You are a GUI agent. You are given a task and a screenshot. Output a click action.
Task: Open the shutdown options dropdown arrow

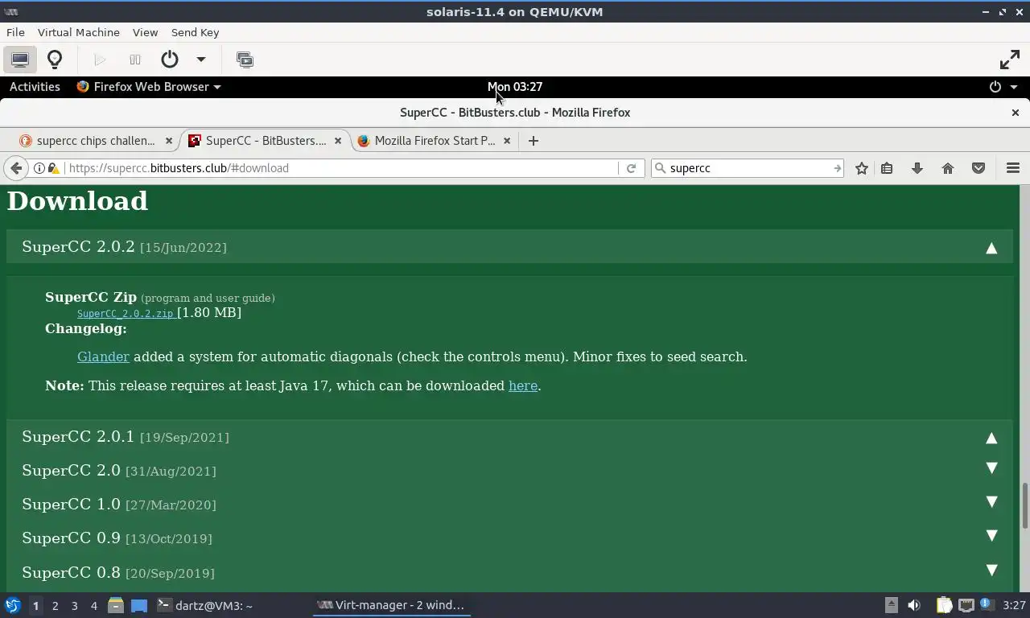coord(201,60)
